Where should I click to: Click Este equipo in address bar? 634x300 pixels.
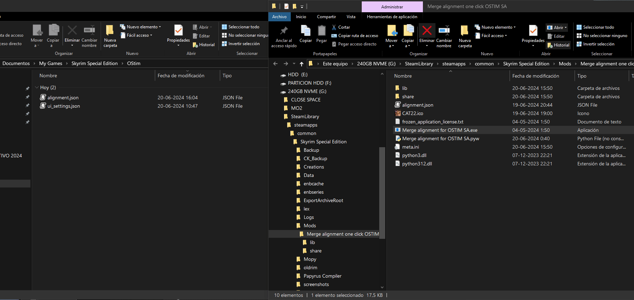(x=335, y=64)
